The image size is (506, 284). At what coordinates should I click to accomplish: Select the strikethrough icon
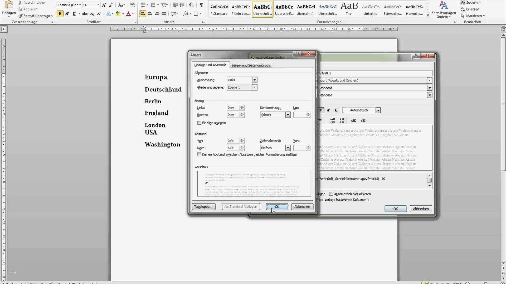click(x=85, y=14)
